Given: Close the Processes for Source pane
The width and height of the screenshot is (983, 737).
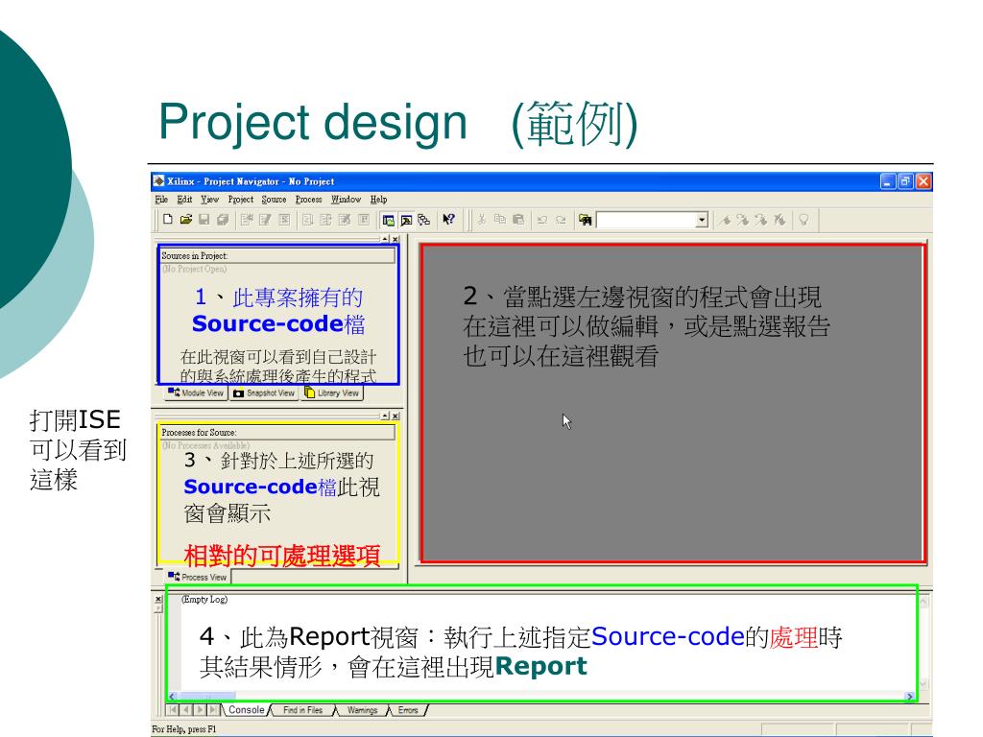Looking at the screenshot, I should 395,416.
